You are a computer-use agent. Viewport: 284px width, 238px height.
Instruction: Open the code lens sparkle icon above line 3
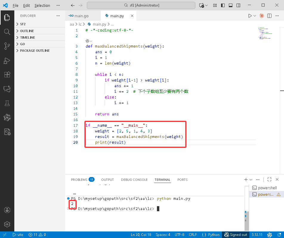87,41
